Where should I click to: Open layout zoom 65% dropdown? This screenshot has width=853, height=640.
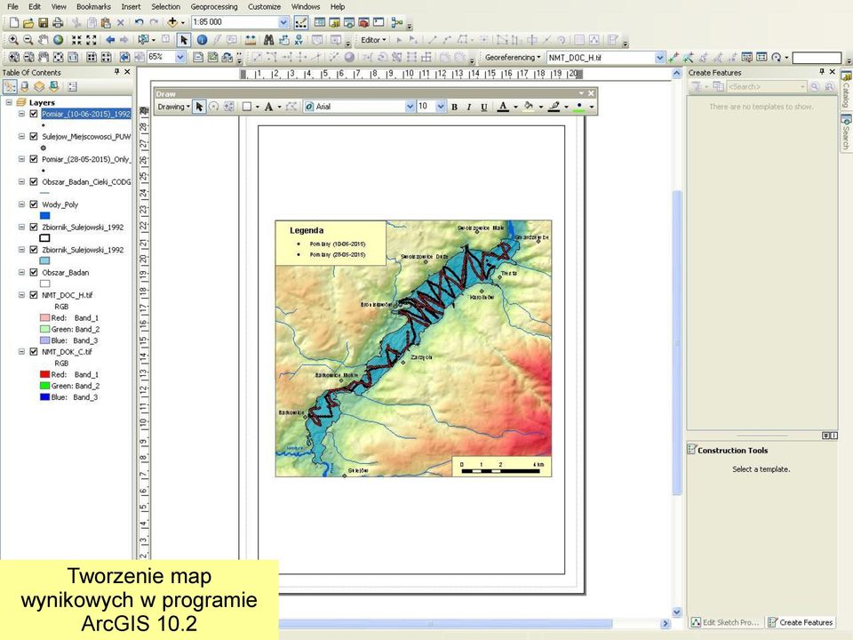pyautogui.click(x=180, y=57)
